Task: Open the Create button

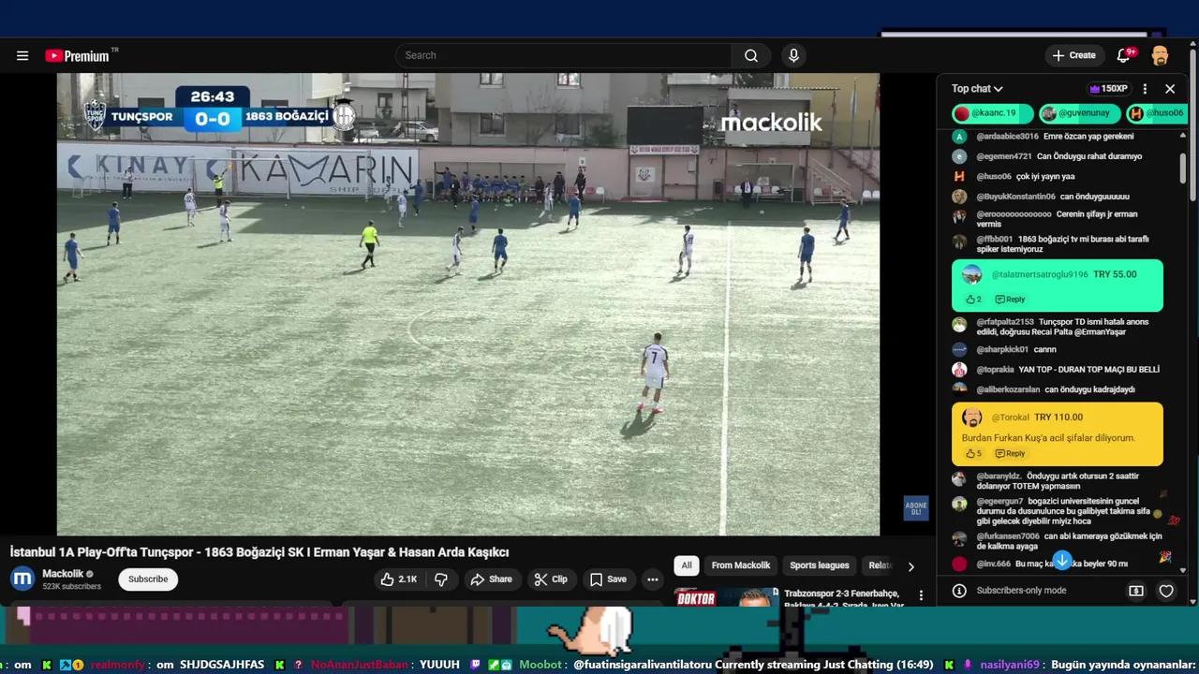Action: coord(1073,55)
